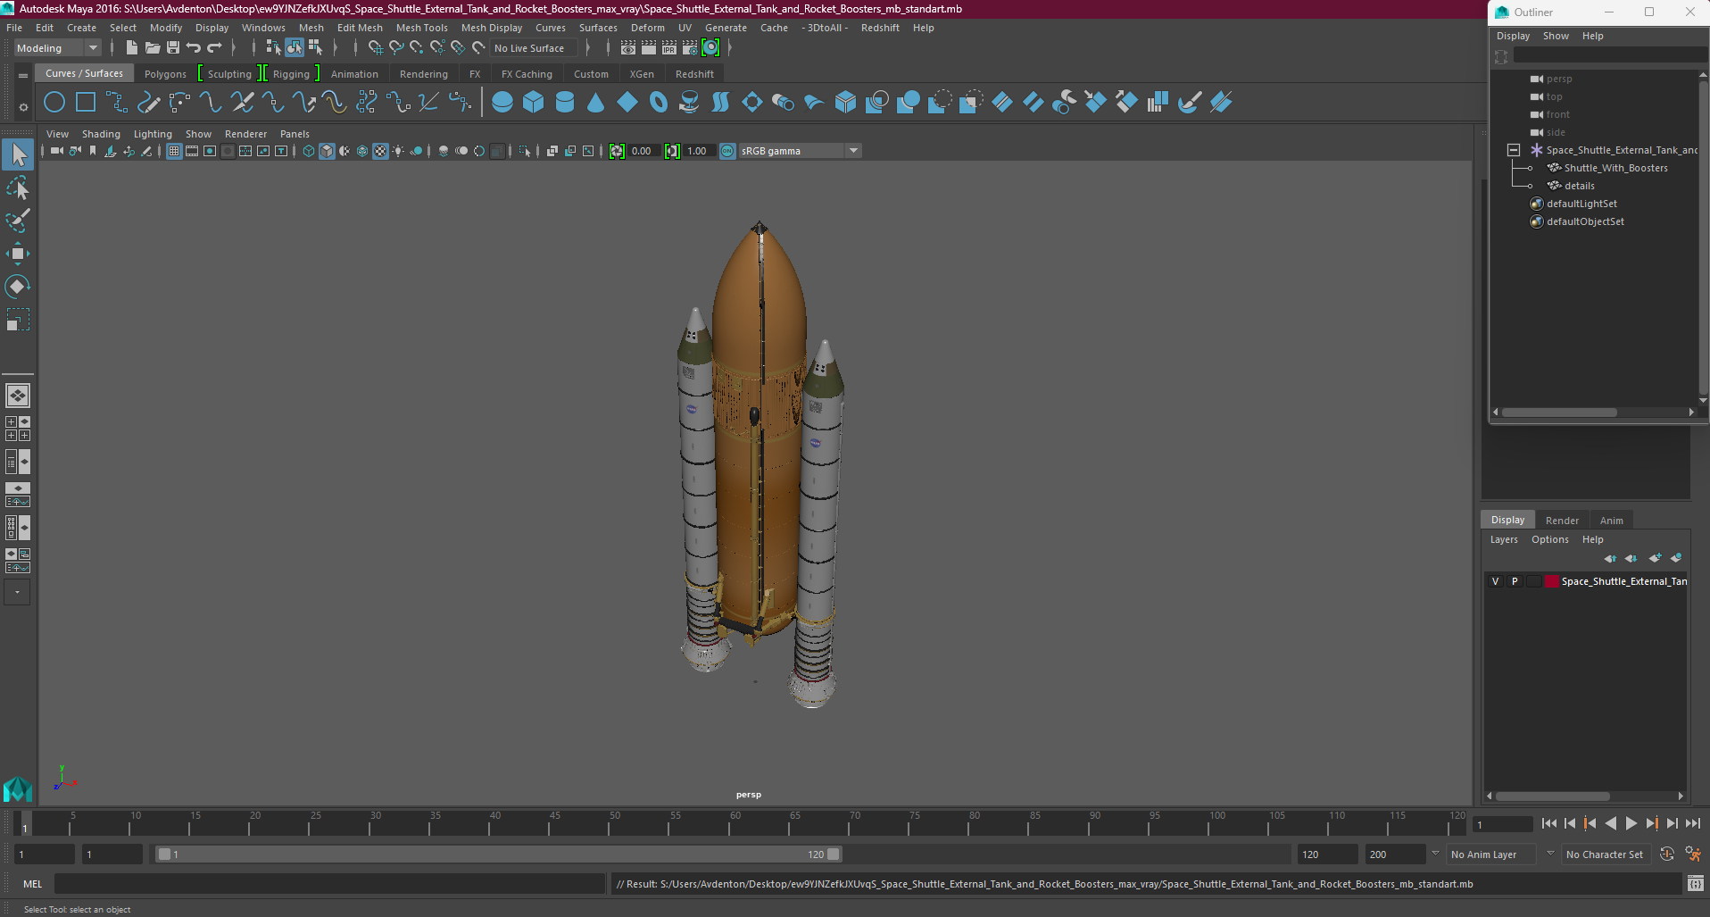1710x917 pixels.
Task: Open the Script Editor icon
Action: (x=1695, y=884)
